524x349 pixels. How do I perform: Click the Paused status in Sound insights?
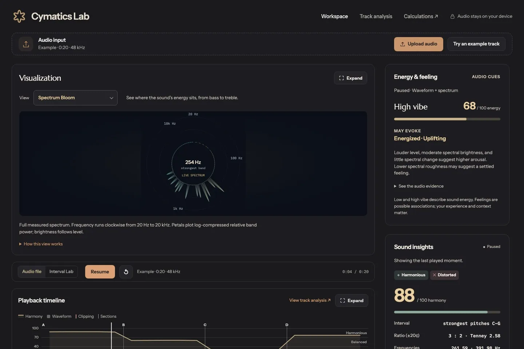(x=491, y=246)
